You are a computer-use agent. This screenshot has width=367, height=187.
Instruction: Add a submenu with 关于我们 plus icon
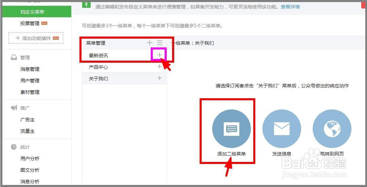[x=159, y=78]
